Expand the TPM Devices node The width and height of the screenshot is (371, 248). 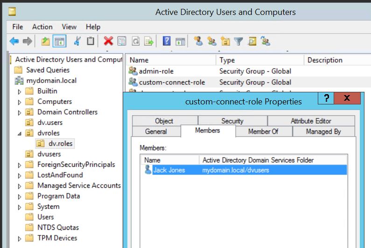point(20,238)
